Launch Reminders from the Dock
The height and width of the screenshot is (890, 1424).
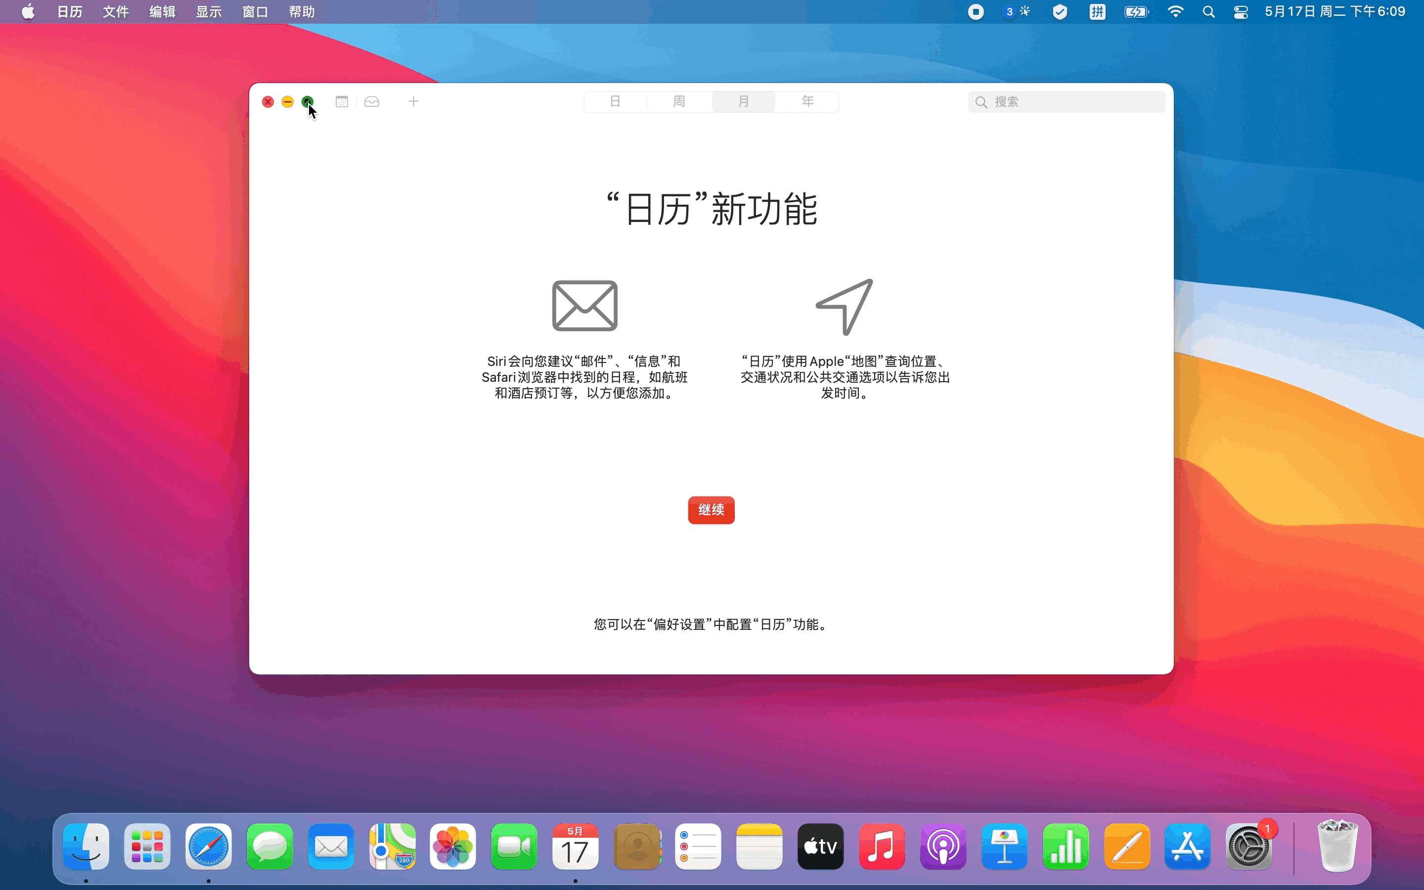pos(698,846)
